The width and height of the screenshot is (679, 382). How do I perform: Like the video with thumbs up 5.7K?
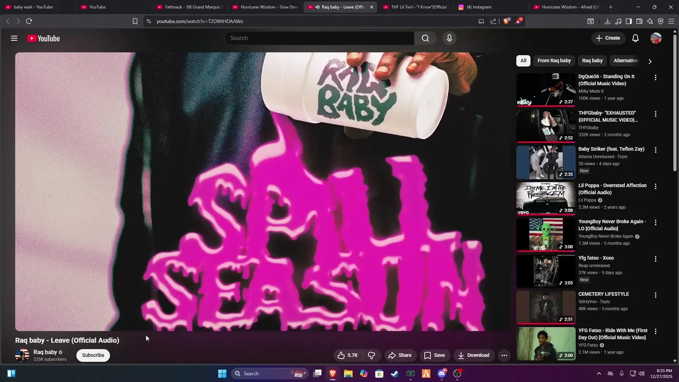pos(347,355)
